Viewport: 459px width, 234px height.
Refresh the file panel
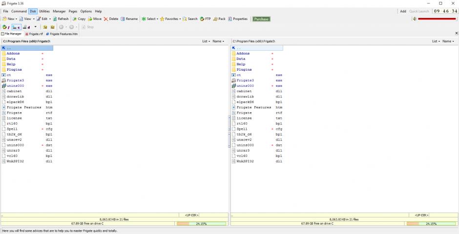point(61,19)
